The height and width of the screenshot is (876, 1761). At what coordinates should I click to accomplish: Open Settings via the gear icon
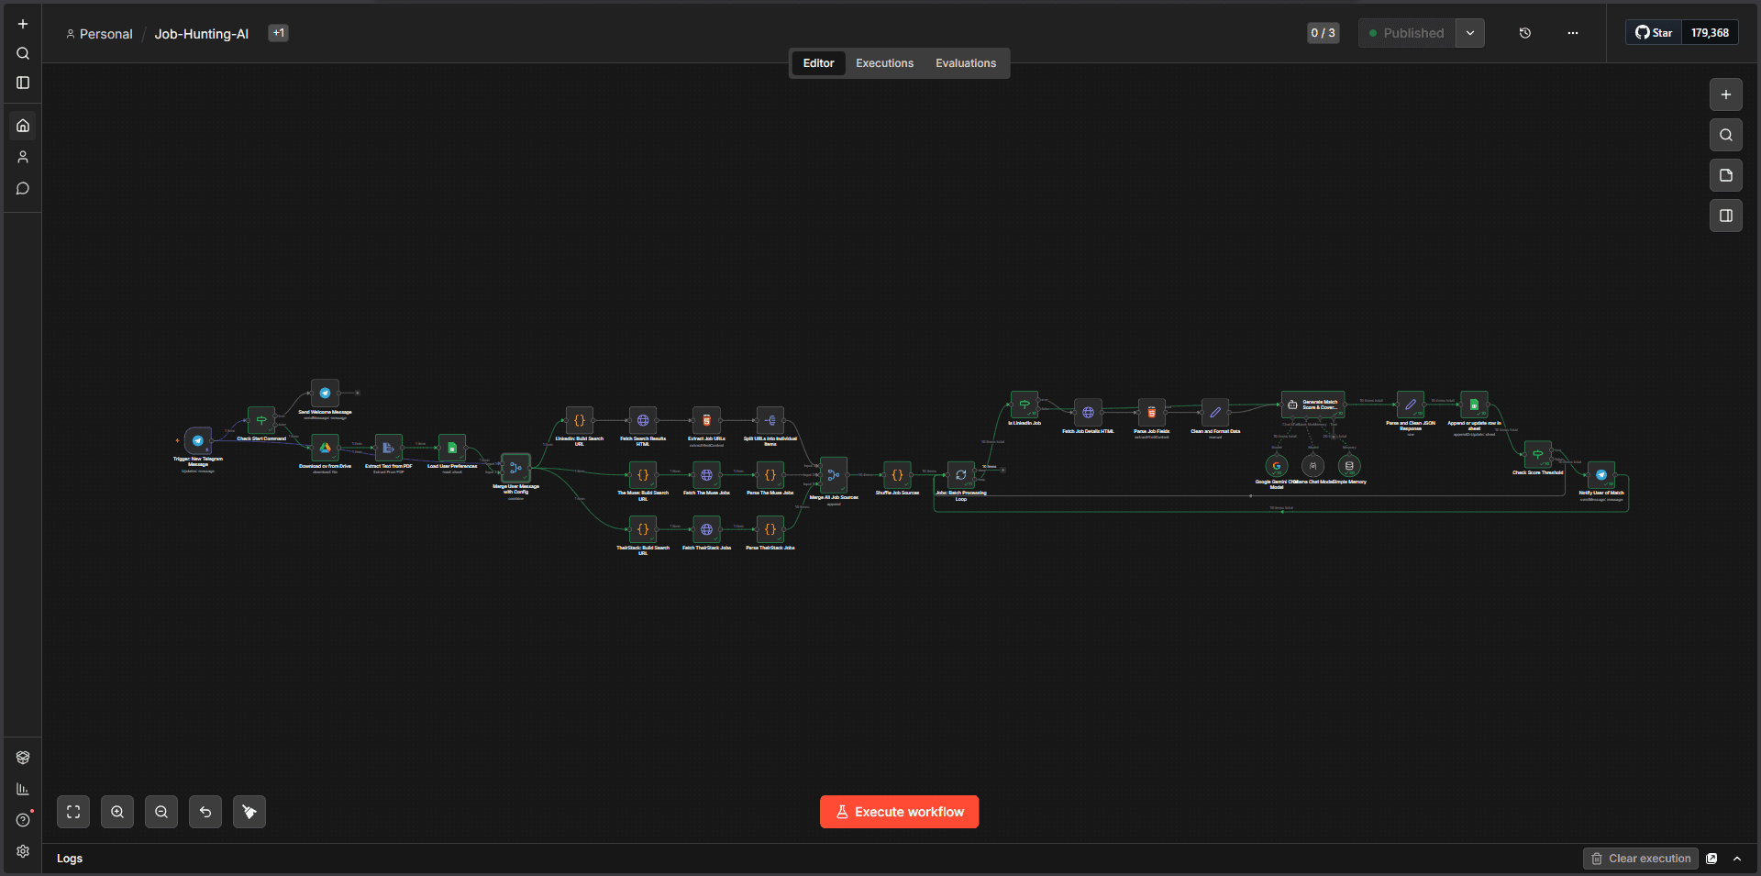tap(23, 851)
